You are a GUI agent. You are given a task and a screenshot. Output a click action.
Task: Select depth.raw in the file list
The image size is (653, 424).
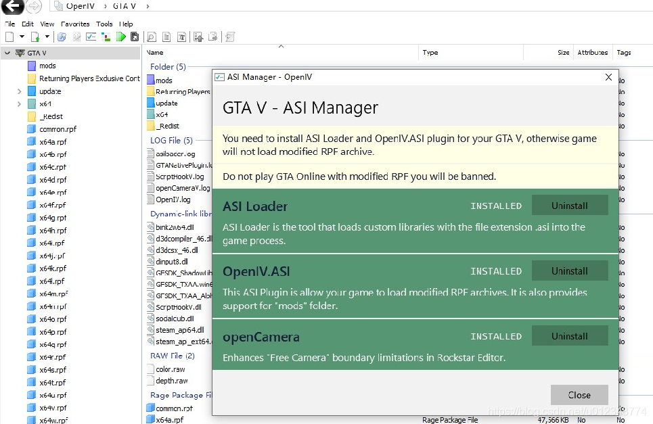coord(167,381)
